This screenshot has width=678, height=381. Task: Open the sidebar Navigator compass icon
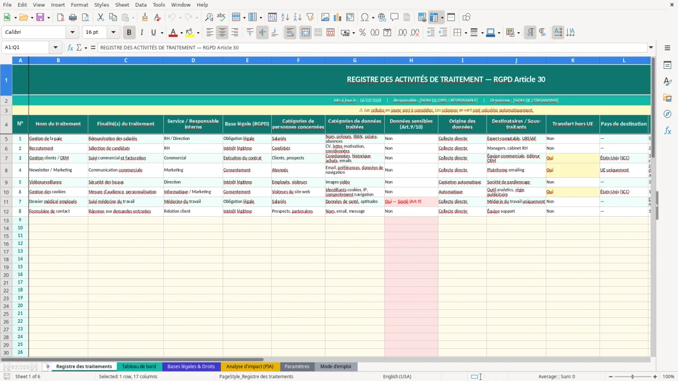[x=667, y=115]
